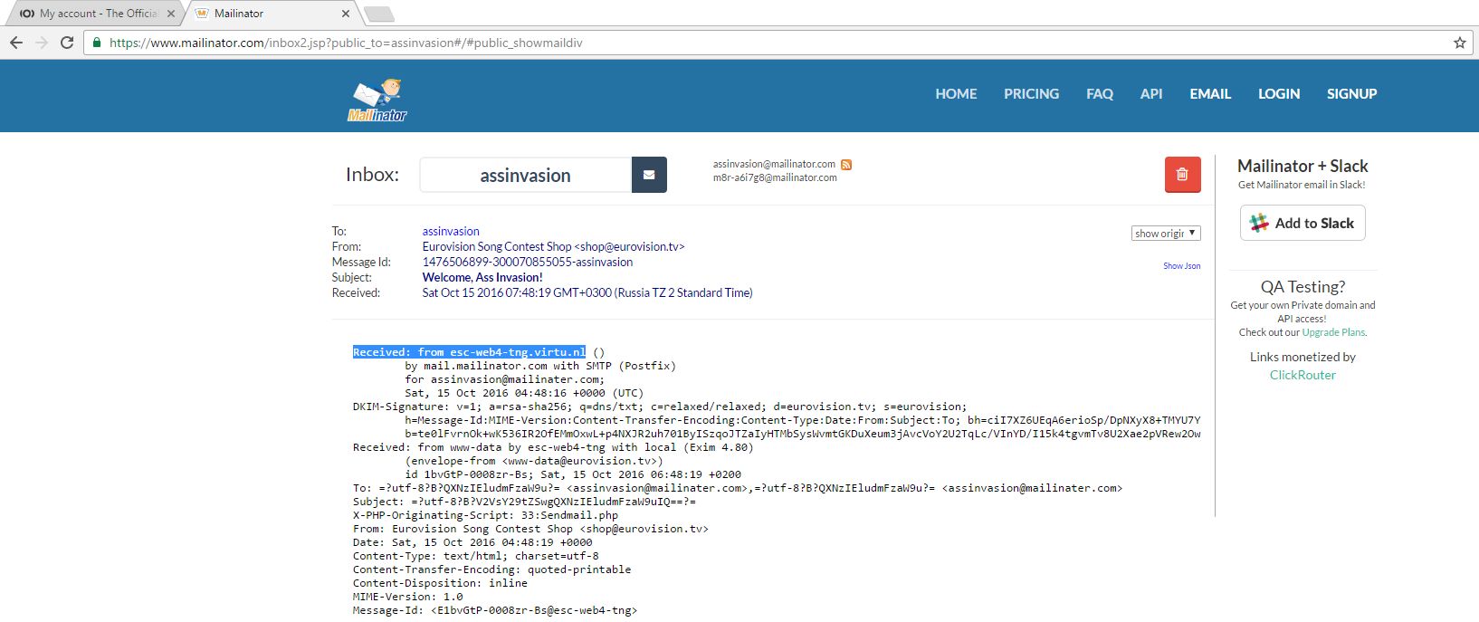
Task: Click the Show Json link
Action: 1181,266
